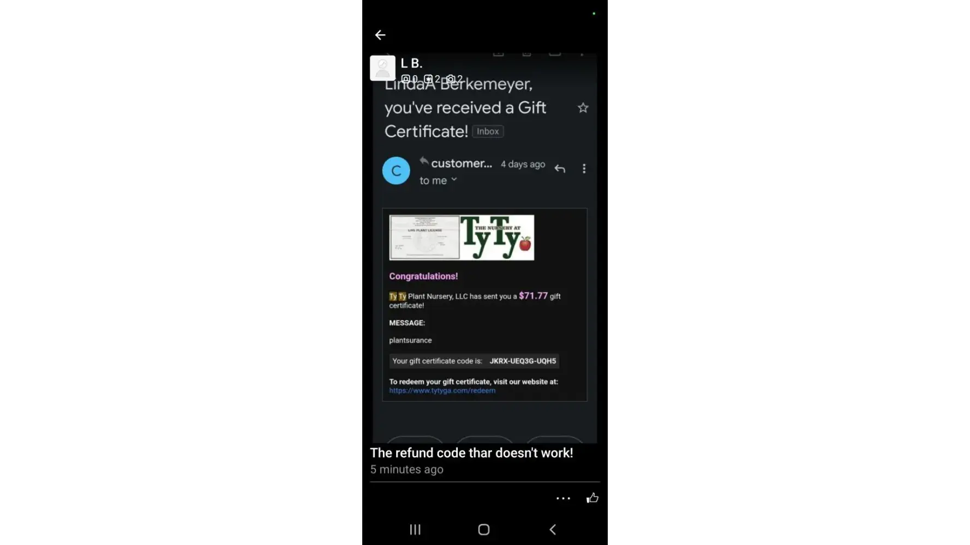
Task: Tap the back arrow at top
Action: click(x=380, y=35)
